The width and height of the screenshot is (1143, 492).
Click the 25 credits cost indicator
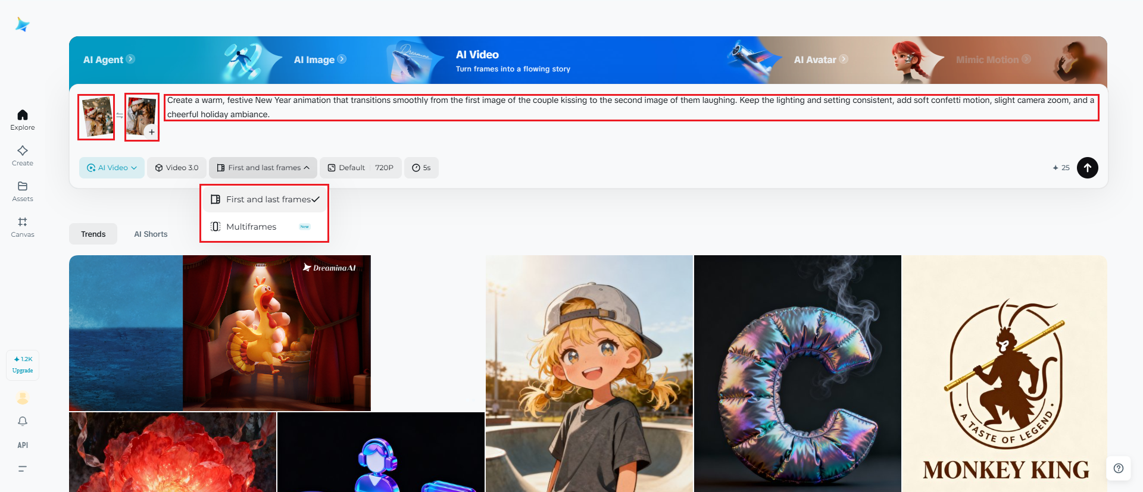pyautogui.click(x=1061, y=168)
